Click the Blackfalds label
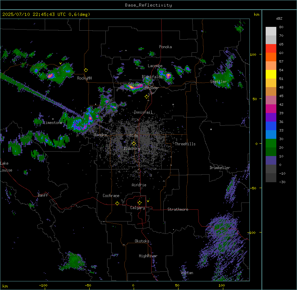The width and height of the screenshot is (297, 290). tap(152, 77)
